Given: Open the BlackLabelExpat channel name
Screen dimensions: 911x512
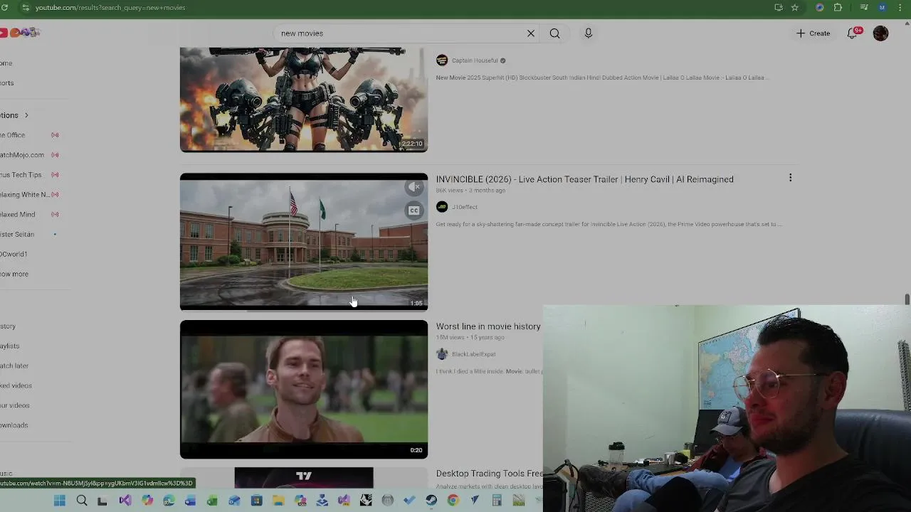Looking at the screenshot, I should tap(473, 354).
